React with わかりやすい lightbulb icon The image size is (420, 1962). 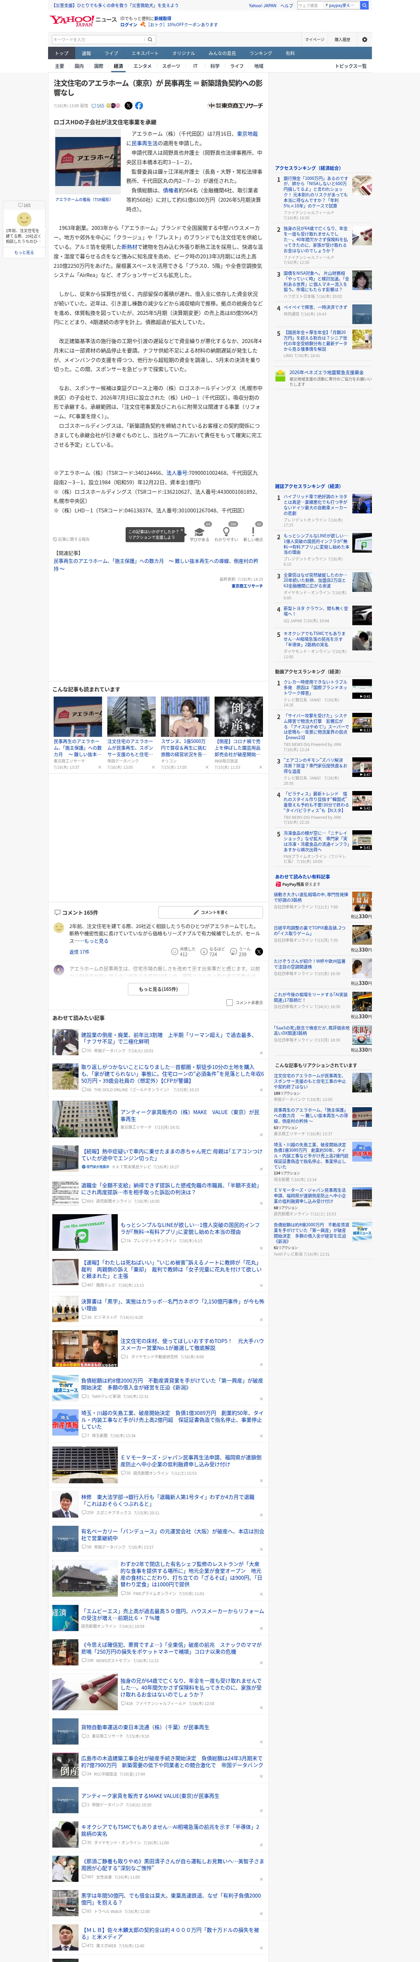(x=226, y=532)
